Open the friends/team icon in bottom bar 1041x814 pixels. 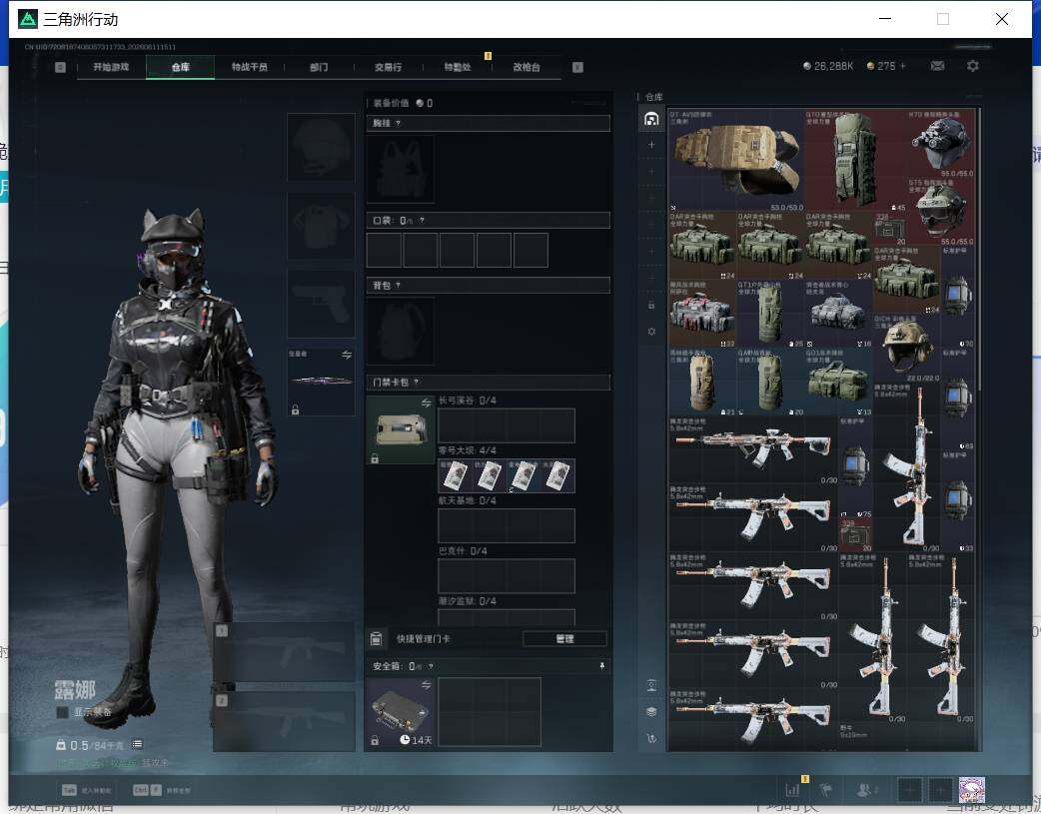(x=864, y=789)
